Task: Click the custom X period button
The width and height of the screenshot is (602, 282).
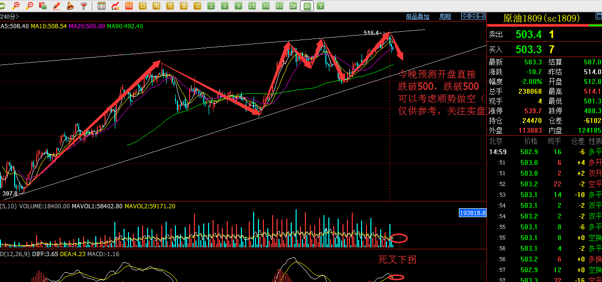Action: [x=197, y=6]
